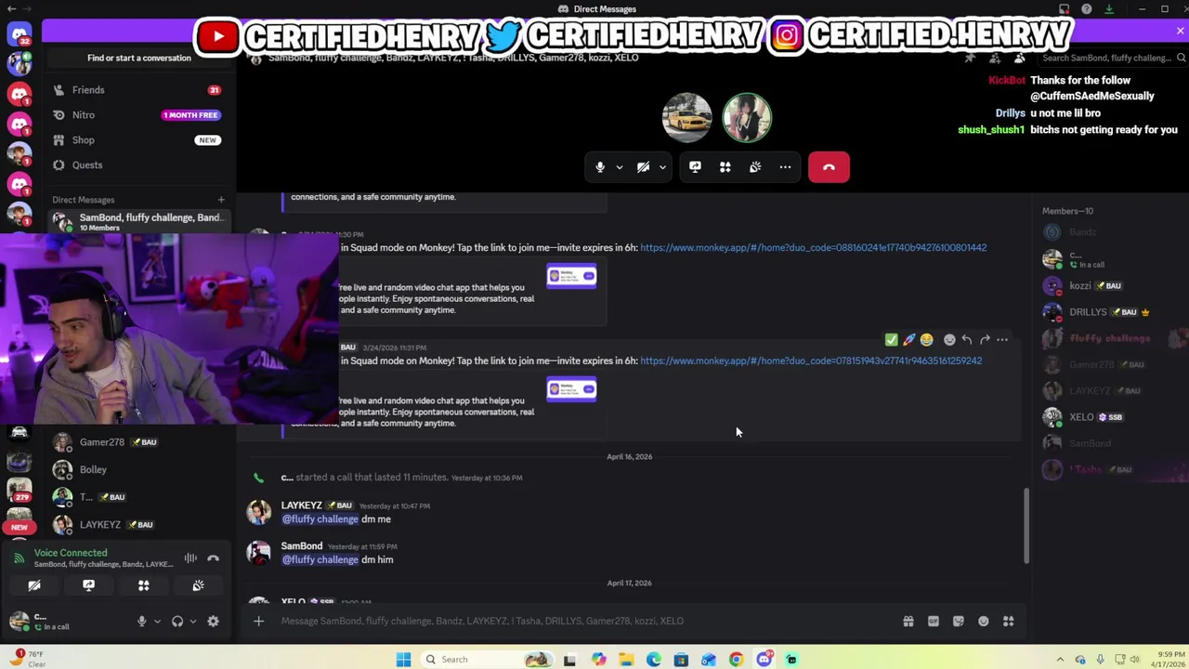Open soundboard icon in call controls bar
The width and height of the screenshot is (1189, 669).
tap(755, 167)
